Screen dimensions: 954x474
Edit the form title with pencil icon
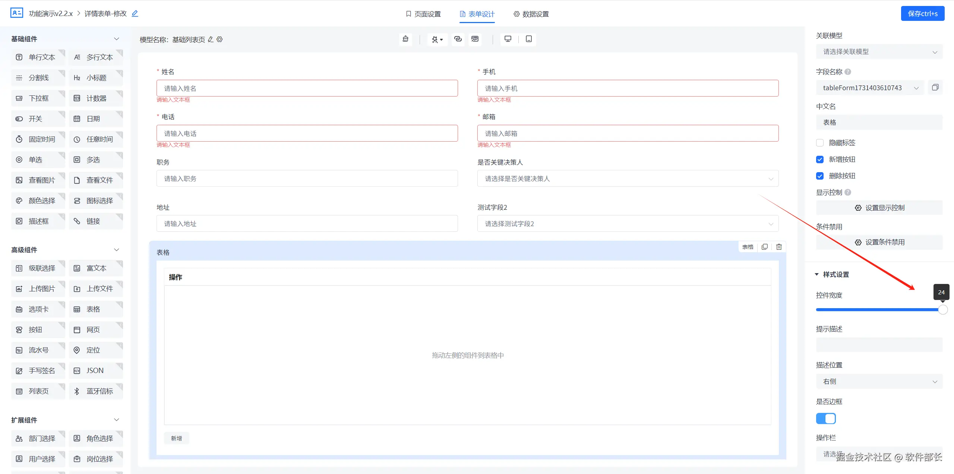point(135,14)
